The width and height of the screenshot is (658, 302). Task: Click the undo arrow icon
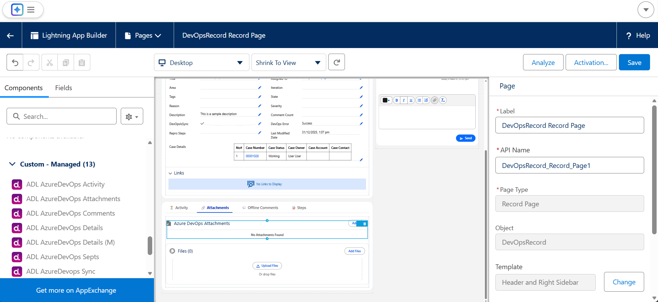(x=15, y=63)
